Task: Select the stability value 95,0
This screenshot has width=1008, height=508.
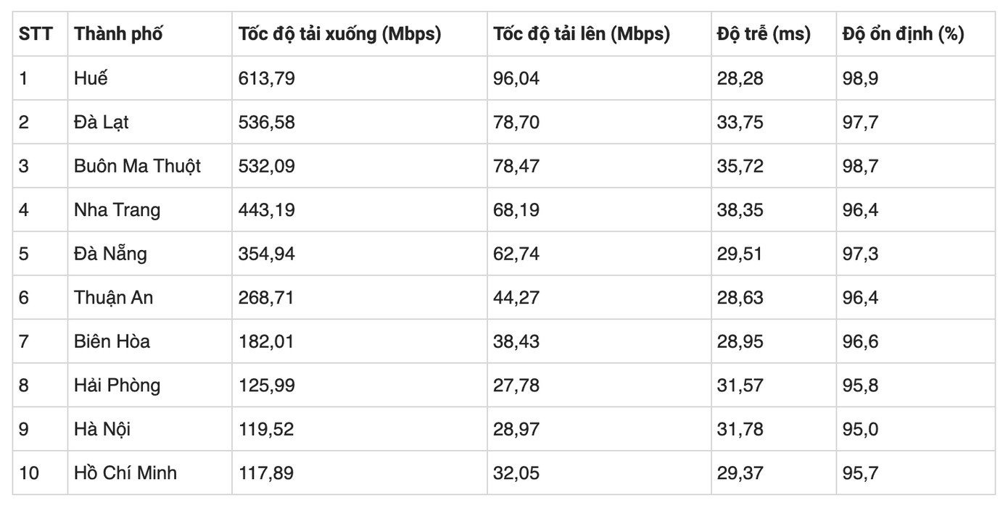Action: 860,429
